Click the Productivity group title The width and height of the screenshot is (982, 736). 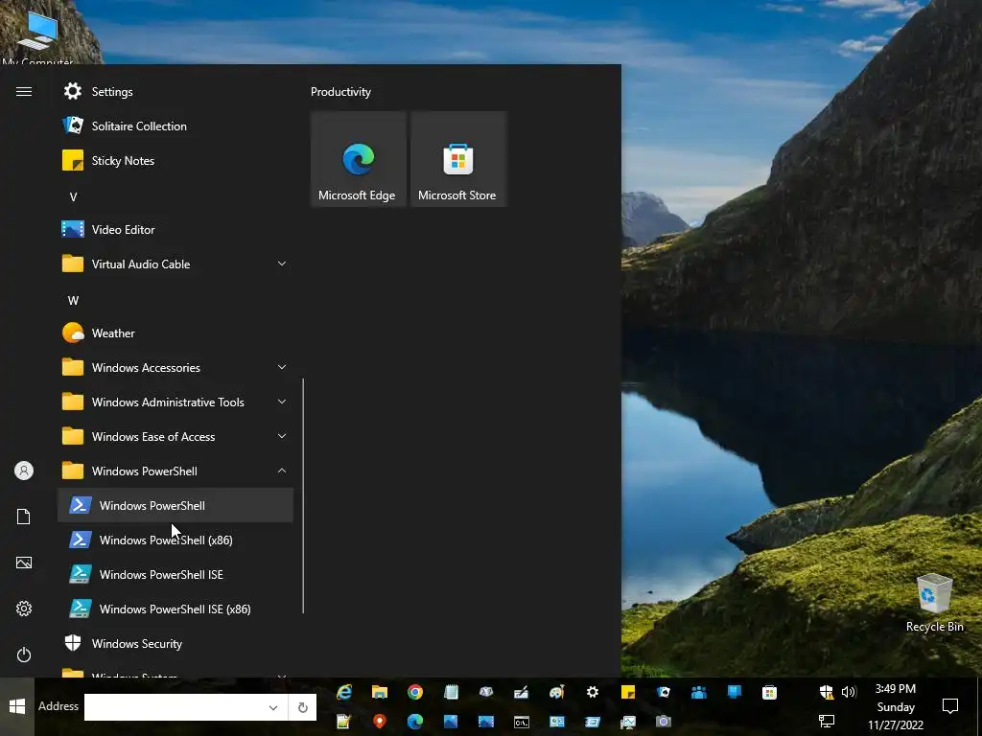[x=340, y=92]
